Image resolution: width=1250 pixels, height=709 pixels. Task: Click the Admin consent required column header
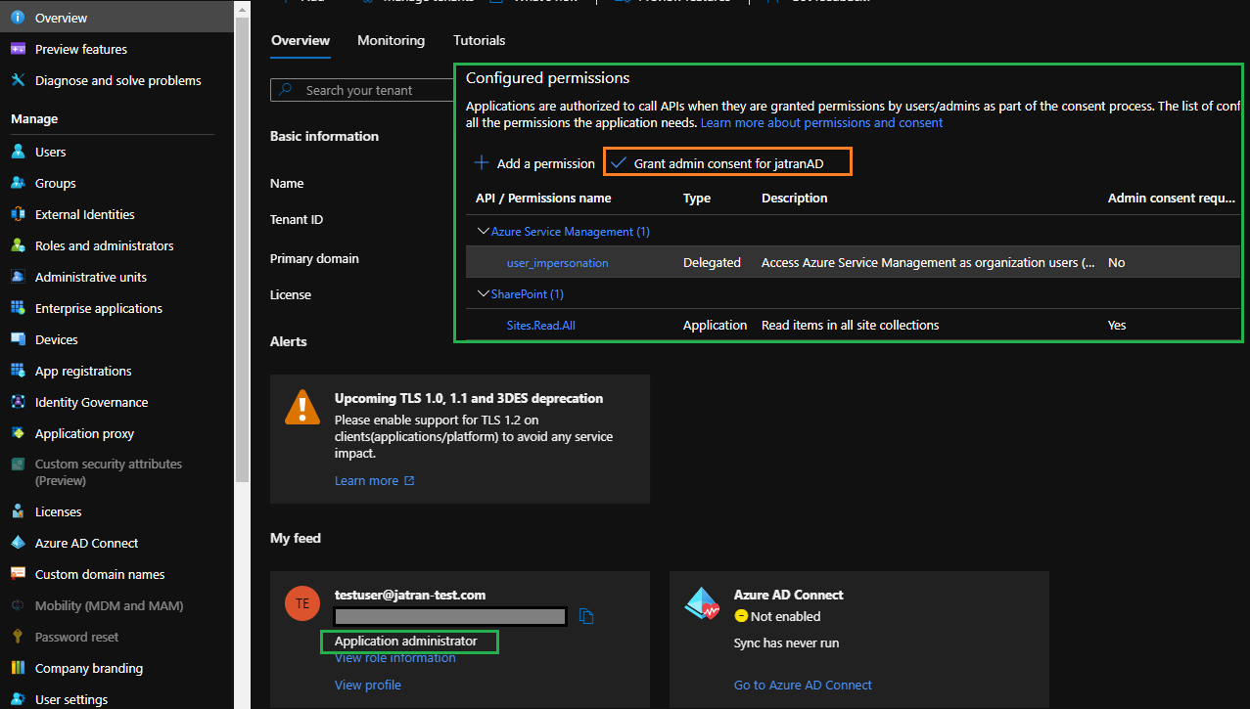tap(1171, 199)
